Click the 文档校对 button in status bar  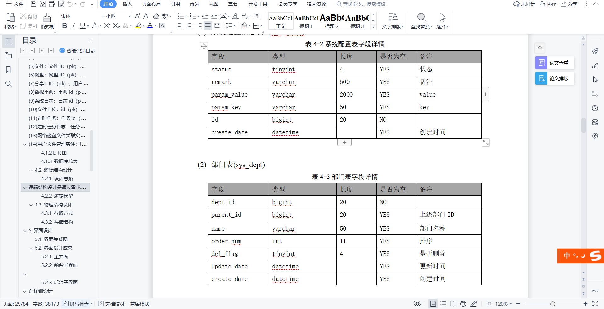click(111, 304)
